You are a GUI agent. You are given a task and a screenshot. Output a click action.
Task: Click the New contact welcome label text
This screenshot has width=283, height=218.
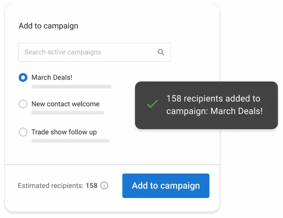(65, 104)
